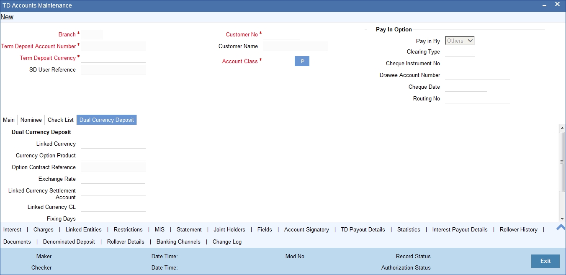Focus the Account Class input field

click(278, 61)
